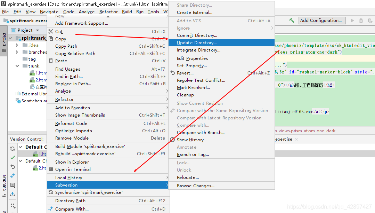
Task: Collapse the spiritmark root project node
Action: click(10, 38)
